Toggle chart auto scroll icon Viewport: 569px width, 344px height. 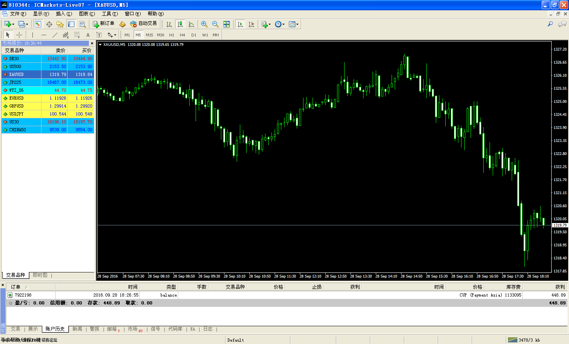[240, 24]
